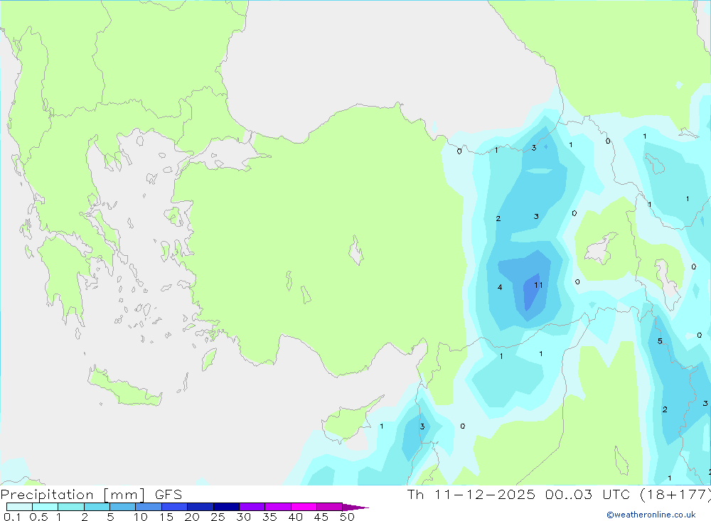Click the 40–45 mm legend color swatch

[x=304, y=507]
